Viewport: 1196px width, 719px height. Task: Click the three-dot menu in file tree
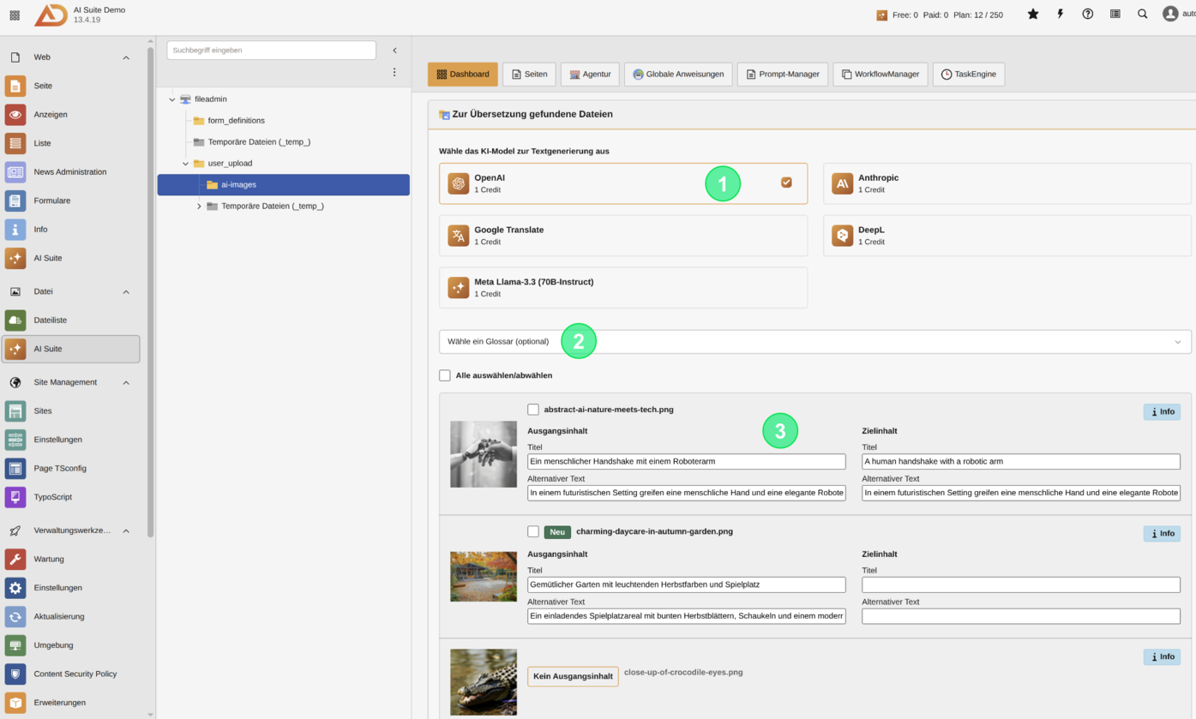point(394,73)
